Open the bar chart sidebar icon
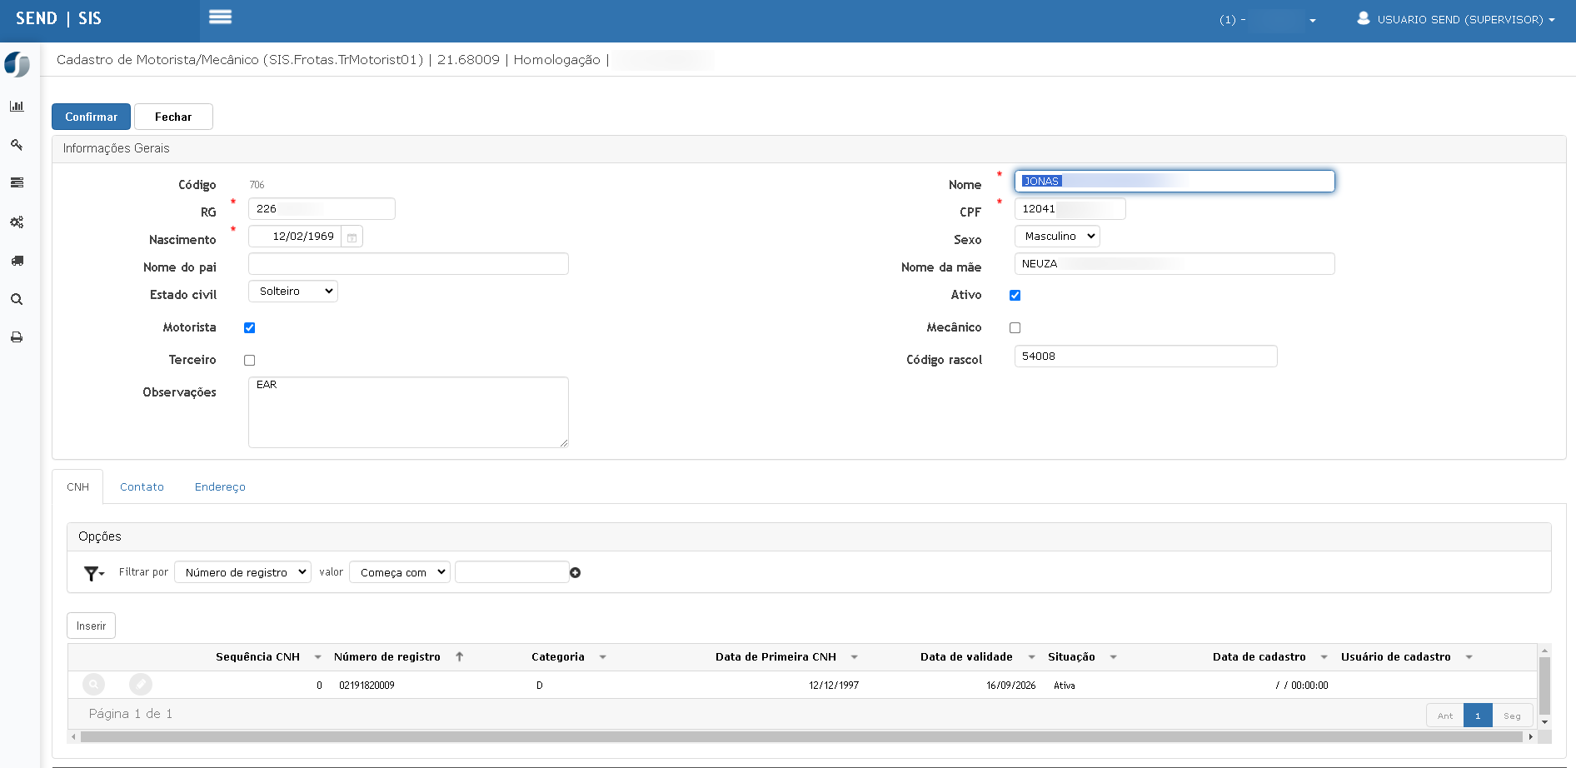The image size is (1576, 768). (17, 106)
